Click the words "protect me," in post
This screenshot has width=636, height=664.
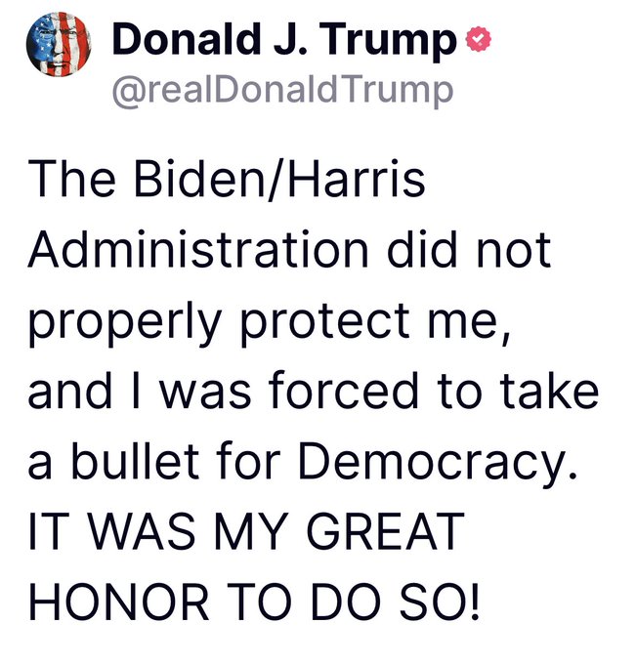click(374, 321)
